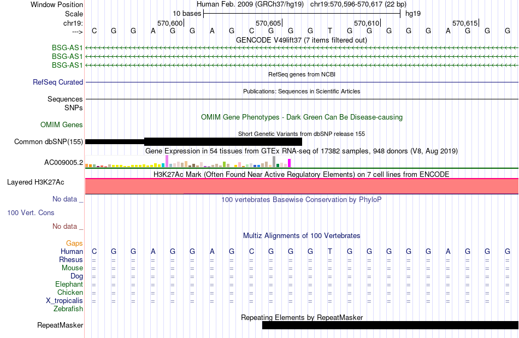
Task: Open the OMIM Gene Phenotypes track title
Action: (302, 117)
